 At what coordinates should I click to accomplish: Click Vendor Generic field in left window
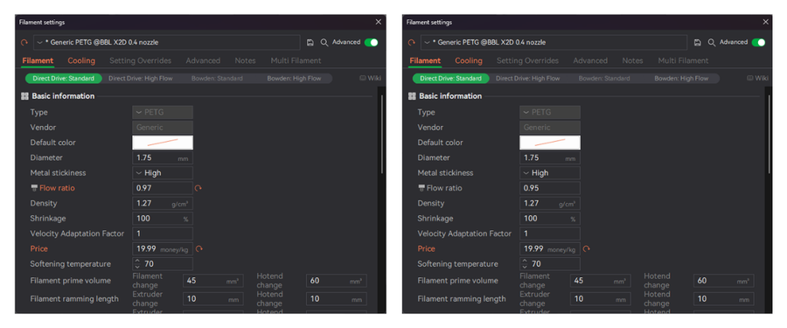pyautogui.click(x=163, y=128)
